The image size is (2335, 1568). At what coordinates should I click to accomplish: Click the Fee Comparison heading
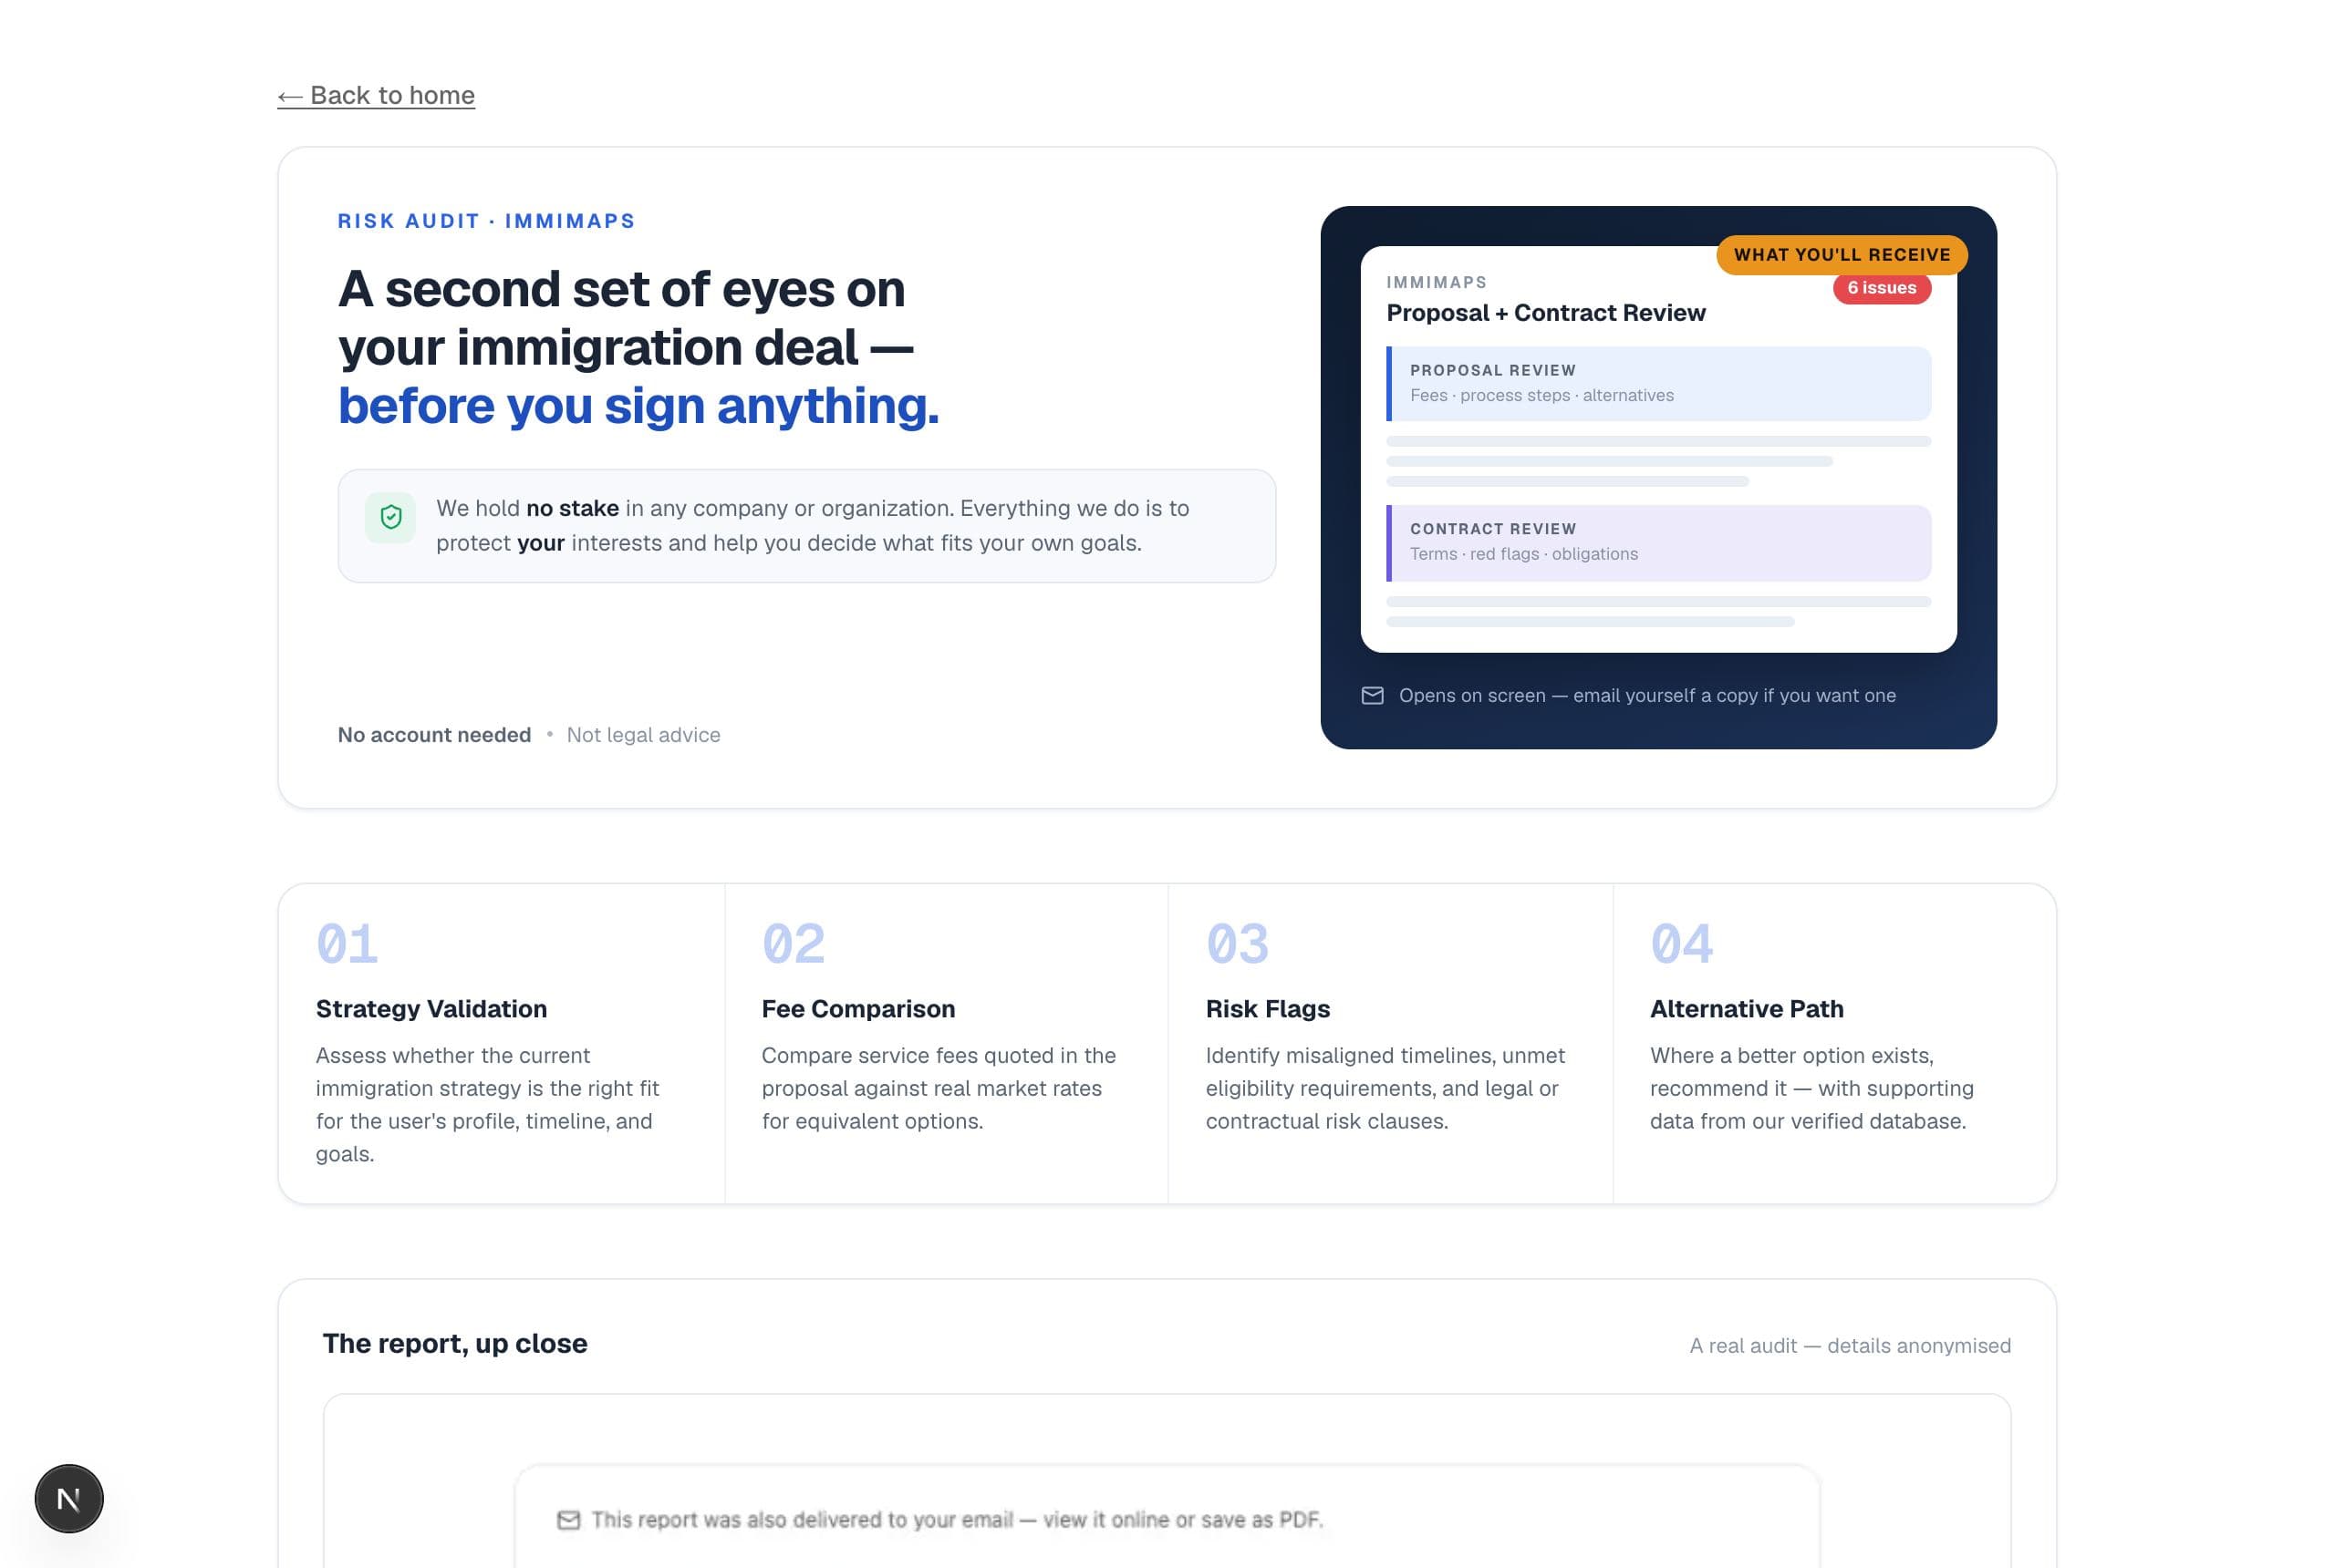[x=858, y=1009]
